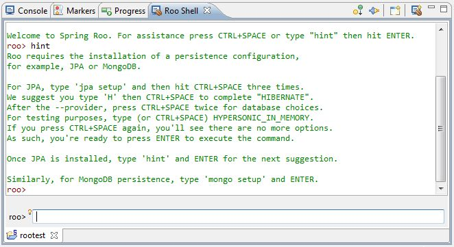Viewport: 454px width, 247px height.
Task: Click the roo command input field
Action: [x=239, y=216]
